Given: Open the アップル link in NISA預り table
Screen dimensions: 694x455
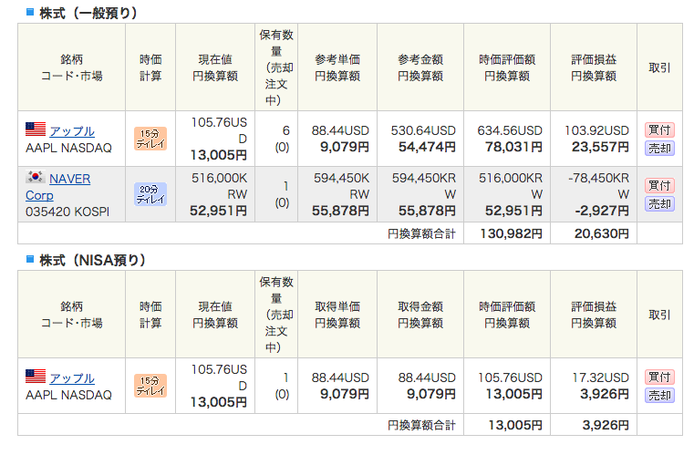Looking at the screenshot, I should [72, 378].
